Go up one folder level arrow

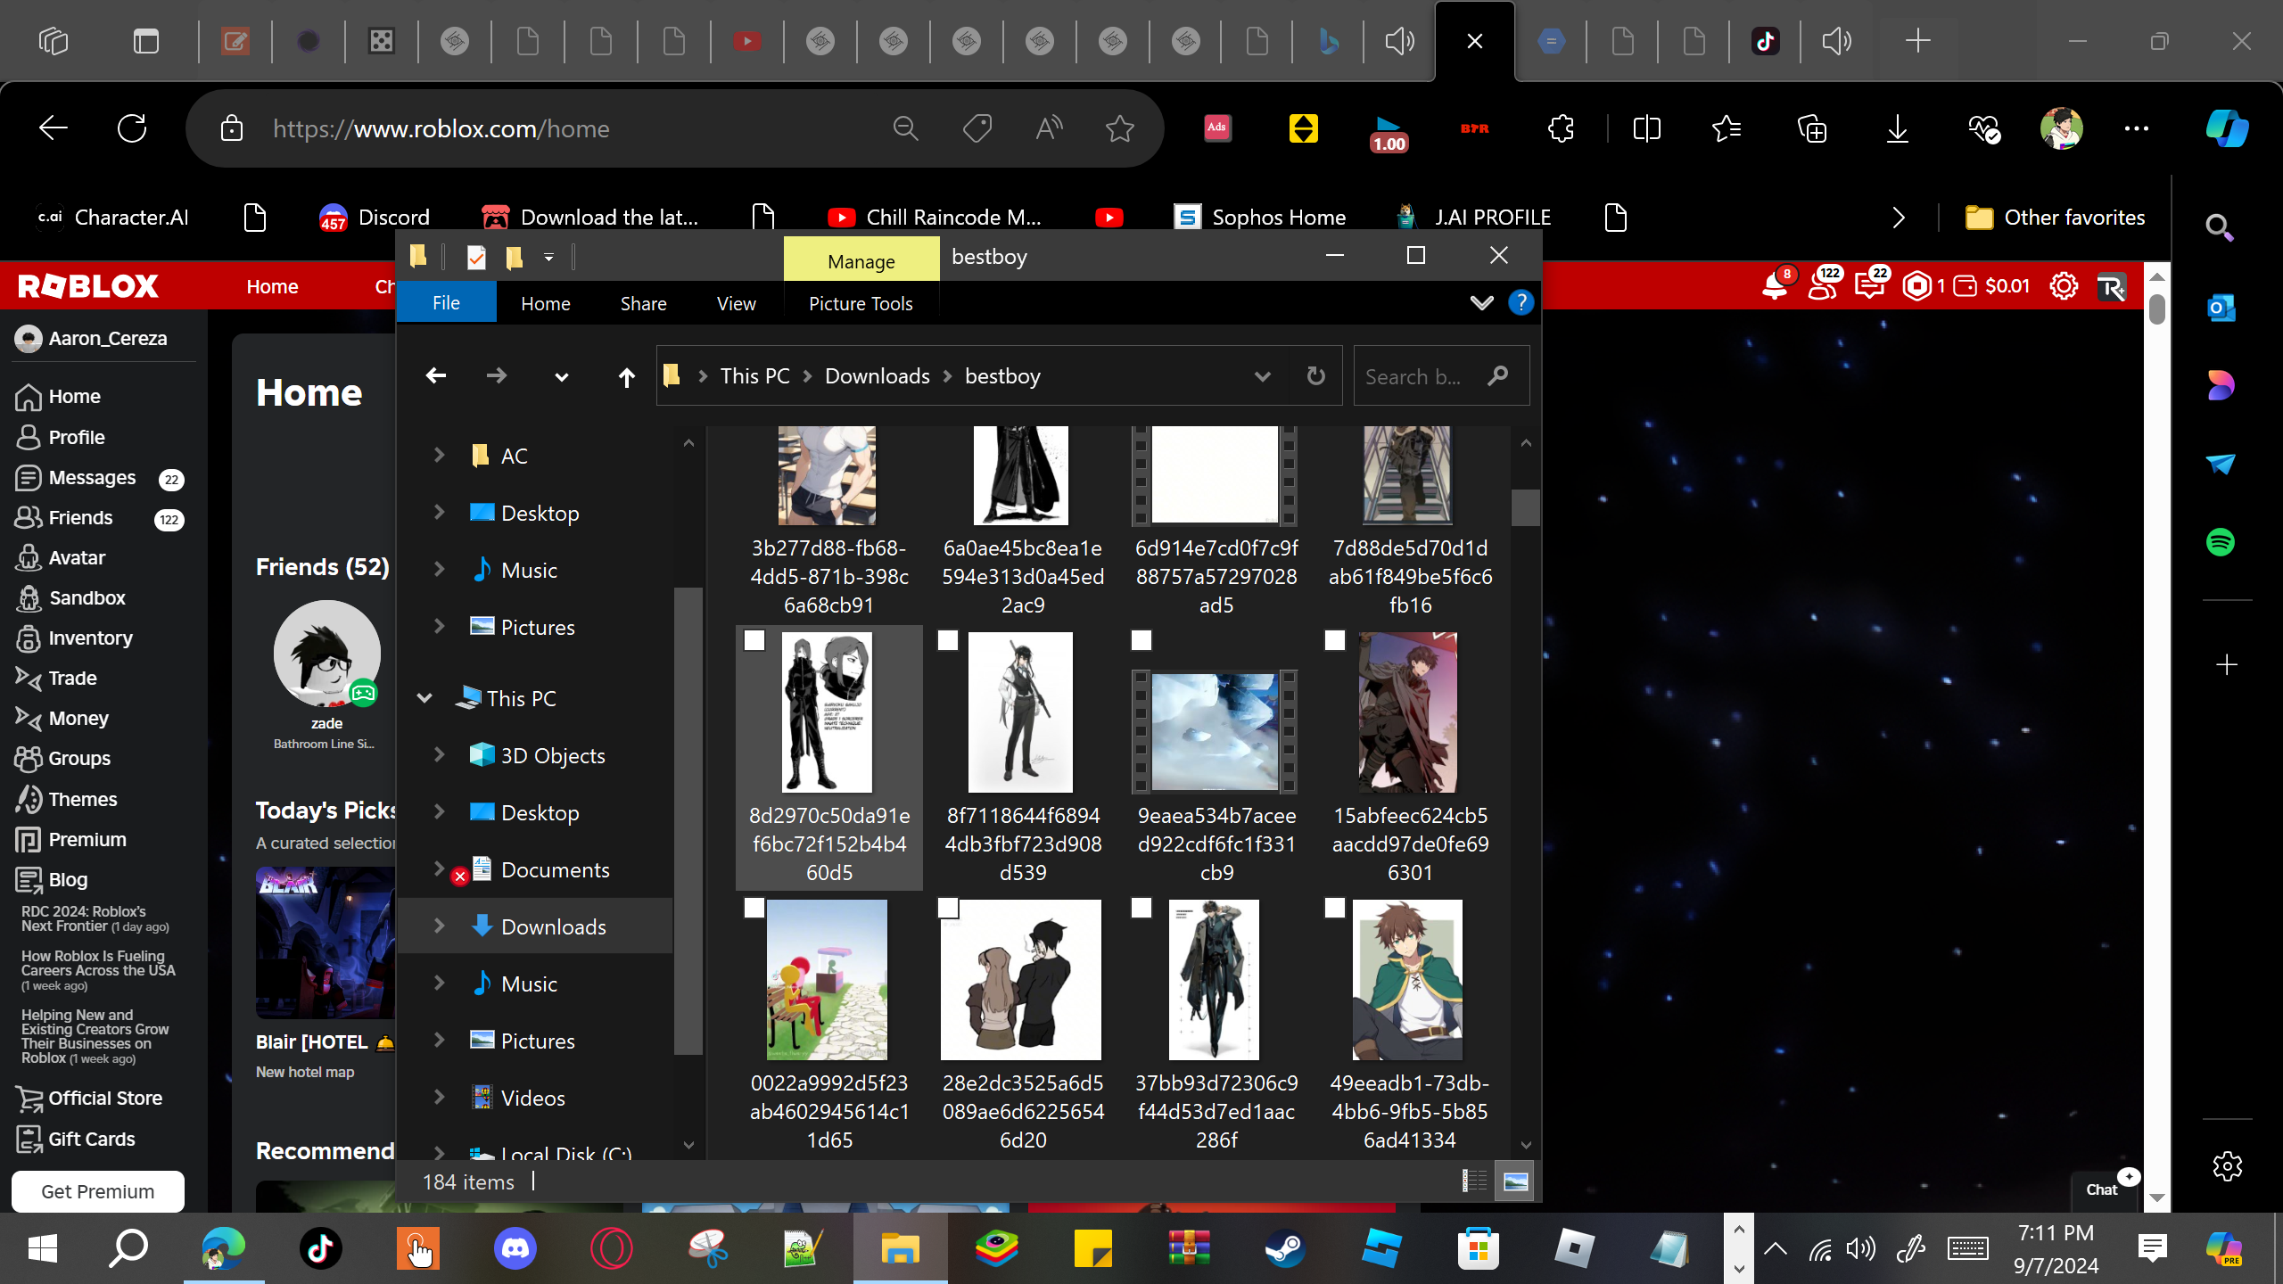point(626,376)
